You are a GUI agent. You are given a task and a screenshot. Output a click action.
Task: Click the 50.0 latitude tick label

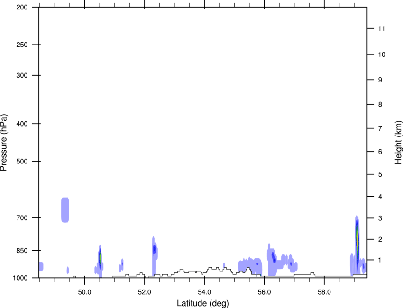tap(84, 292)
